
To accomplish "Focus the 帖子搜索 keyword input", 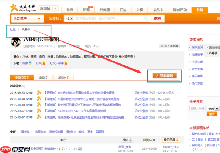I will pyautogui.click(x=197, y=109).
